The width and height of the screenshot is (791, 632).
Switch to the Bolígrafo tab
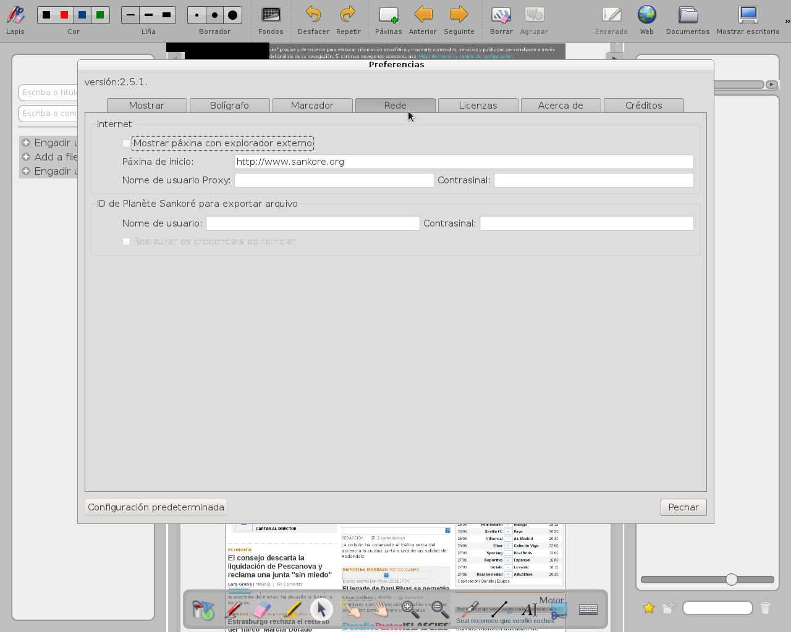click(229, 106)
